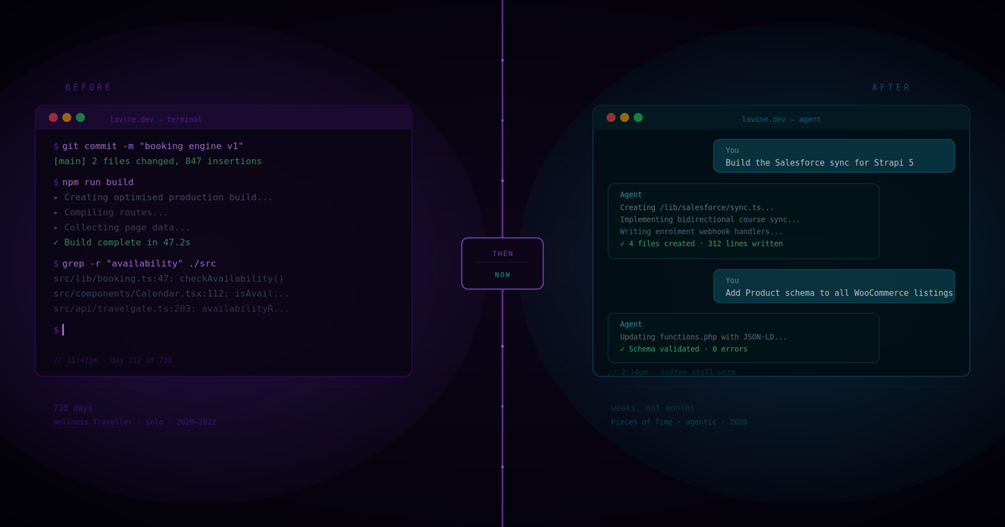Click 'Creating /lib/salesforce/sync.ts...' agent line
1005x527 pixels.
[697, 207]
